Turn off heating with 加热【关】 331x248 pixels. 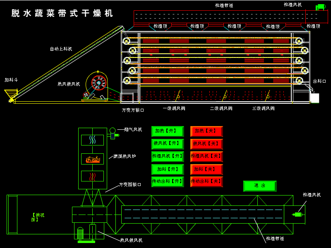coord(206,131)
